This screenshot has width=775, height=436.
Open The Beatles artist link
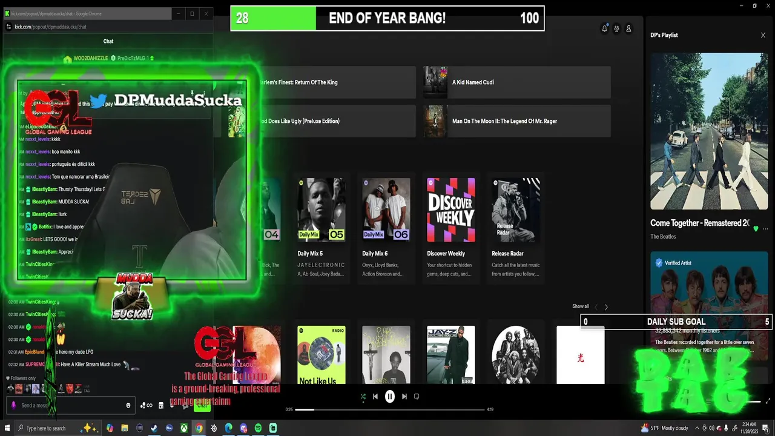coord(663,236)
